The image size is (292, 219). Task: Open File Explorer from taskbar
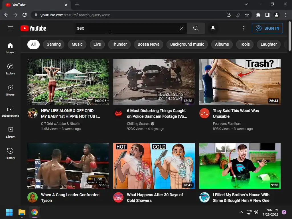[22, 212]
